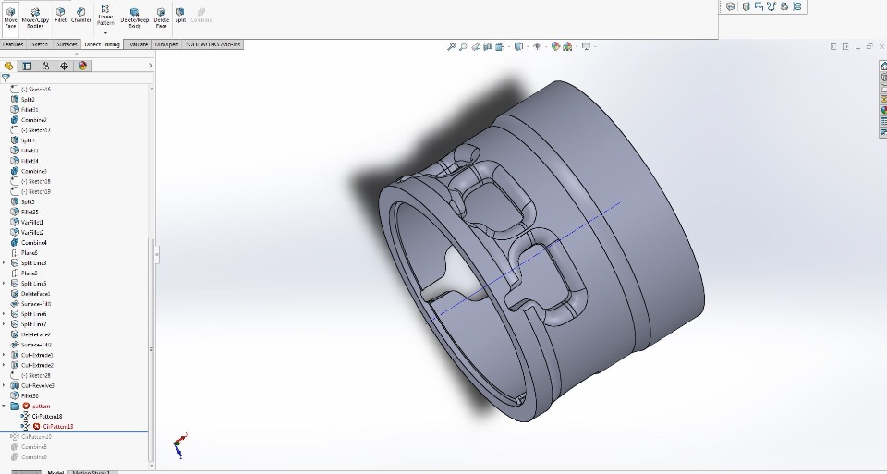887x474 pixels.
Task: Open the Edit Appearance icon in view toolbar
Action: click(555, 46)
